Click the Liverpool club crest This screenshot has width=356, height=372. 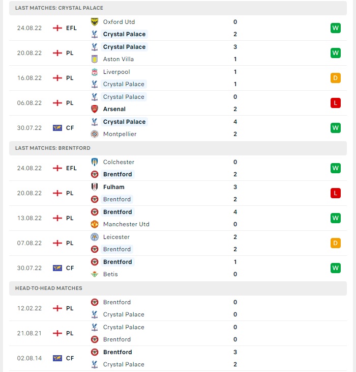point(95,72)
